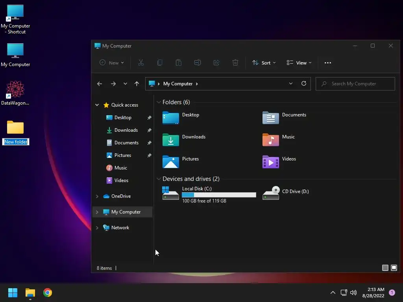403x302 pixels.
Task: Expand the My Computer tree node
Action: click(x=97, y=212)
